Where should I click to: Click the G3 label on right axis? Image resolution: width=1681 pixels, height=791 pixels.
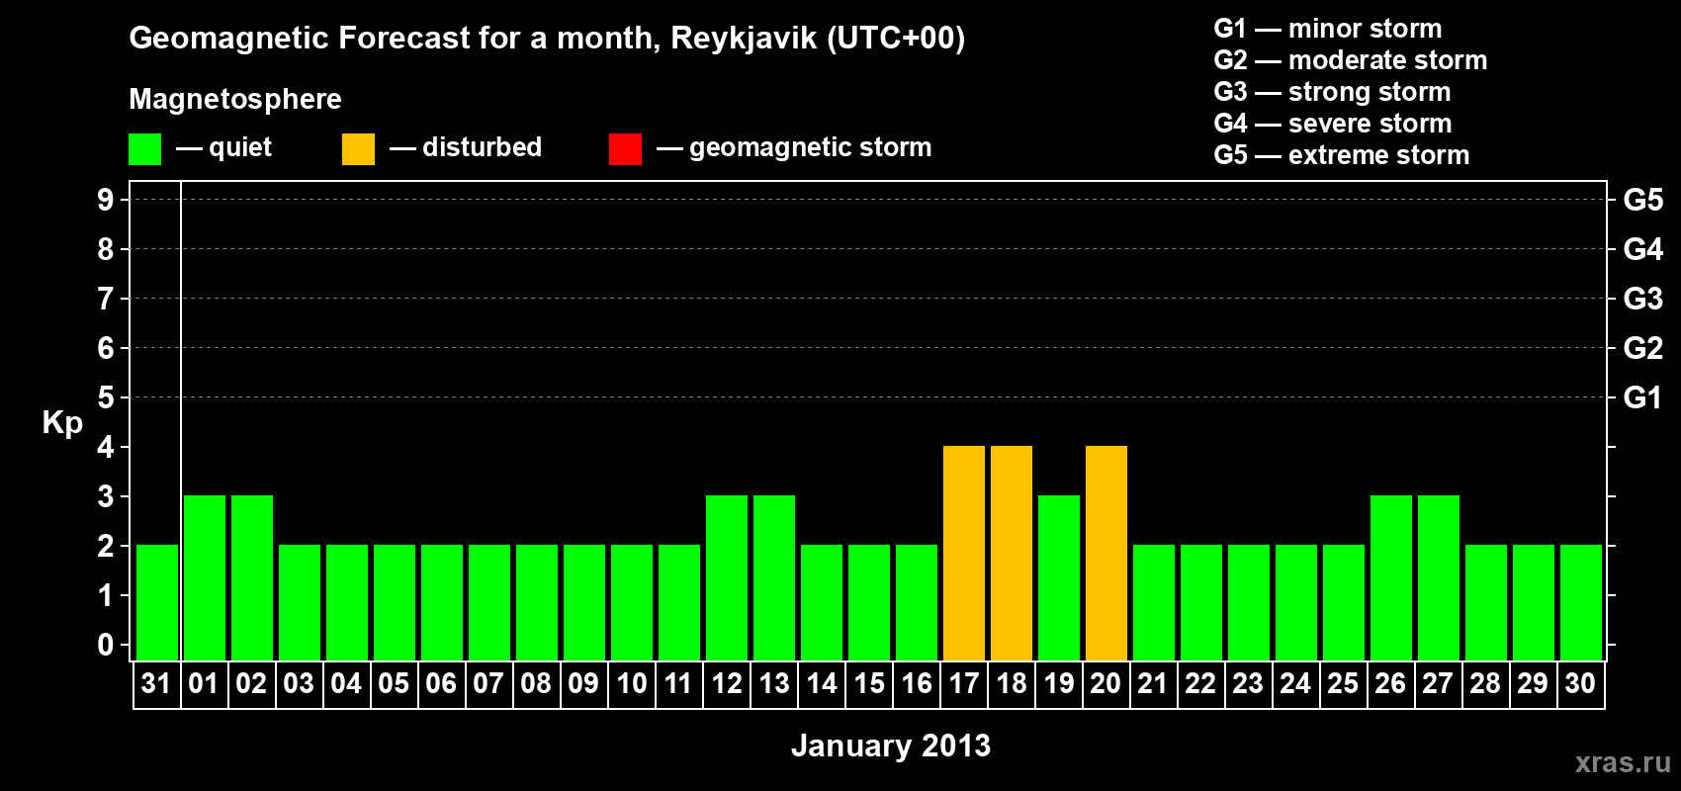tap(1643, 299)
